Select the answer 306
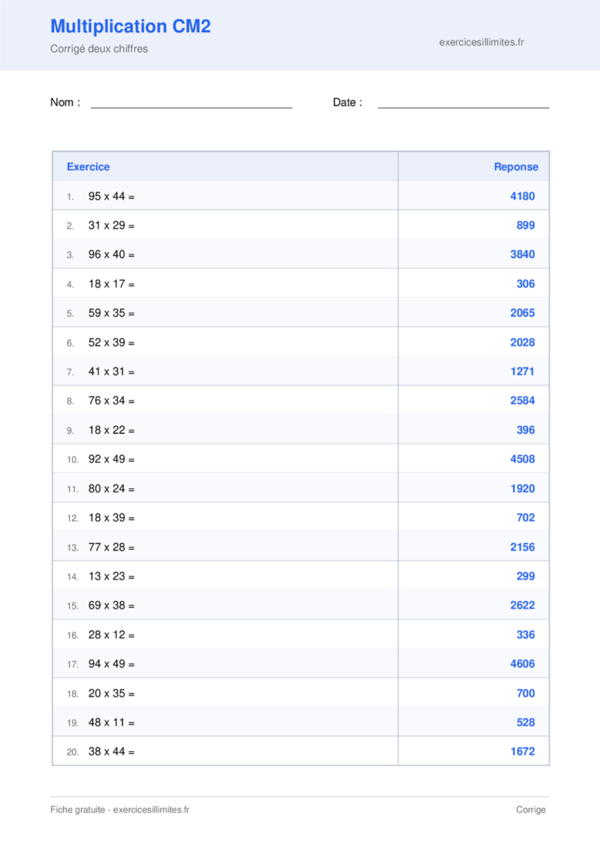This screenshot has height=849, width=600. click(525, 284)
